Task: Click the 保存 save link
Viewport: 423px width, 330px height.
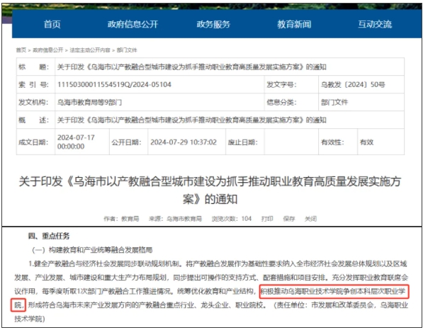Action: point(289,219)
